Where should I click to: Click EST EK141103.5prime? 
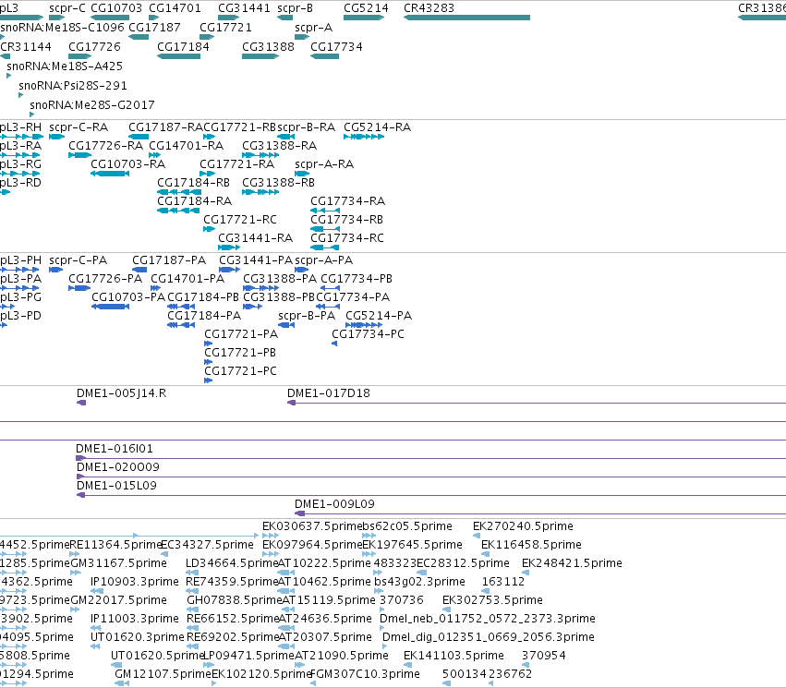pyautogui.click(x=407, y=665)
